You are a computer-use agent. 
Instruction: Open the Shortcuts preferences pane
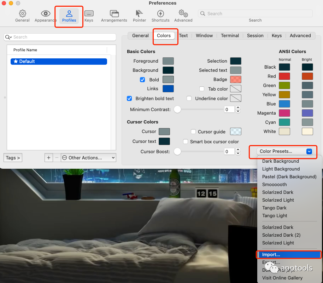pyautogui.click(x=160, y=16)
